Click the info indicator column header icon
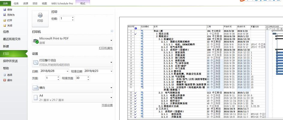Viewport: 283px width, 120px height. pyautogui.click(x=136, y=28)
